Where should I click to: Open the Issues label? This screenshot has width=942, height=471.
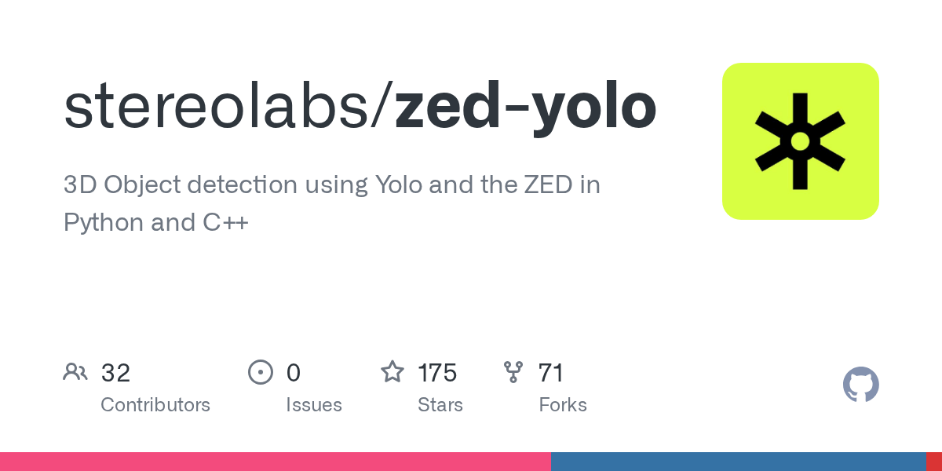pyautogui.click(x=313, y=405)
